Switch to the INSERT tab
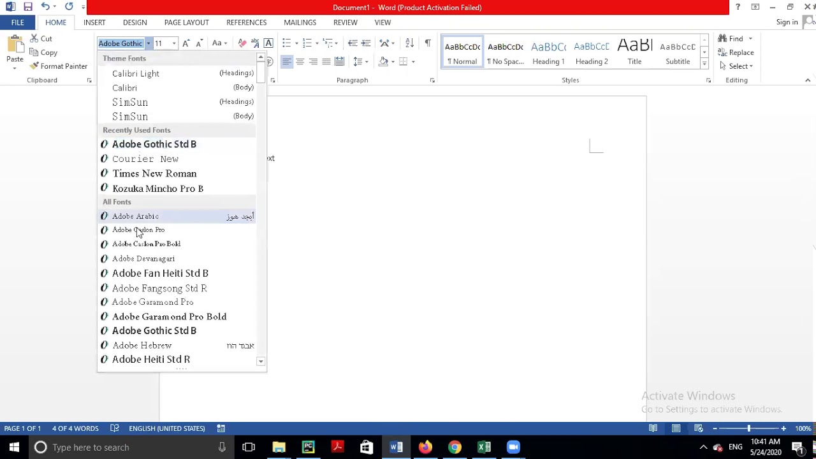The image size is (816, 459). click(x=94, y=22)
